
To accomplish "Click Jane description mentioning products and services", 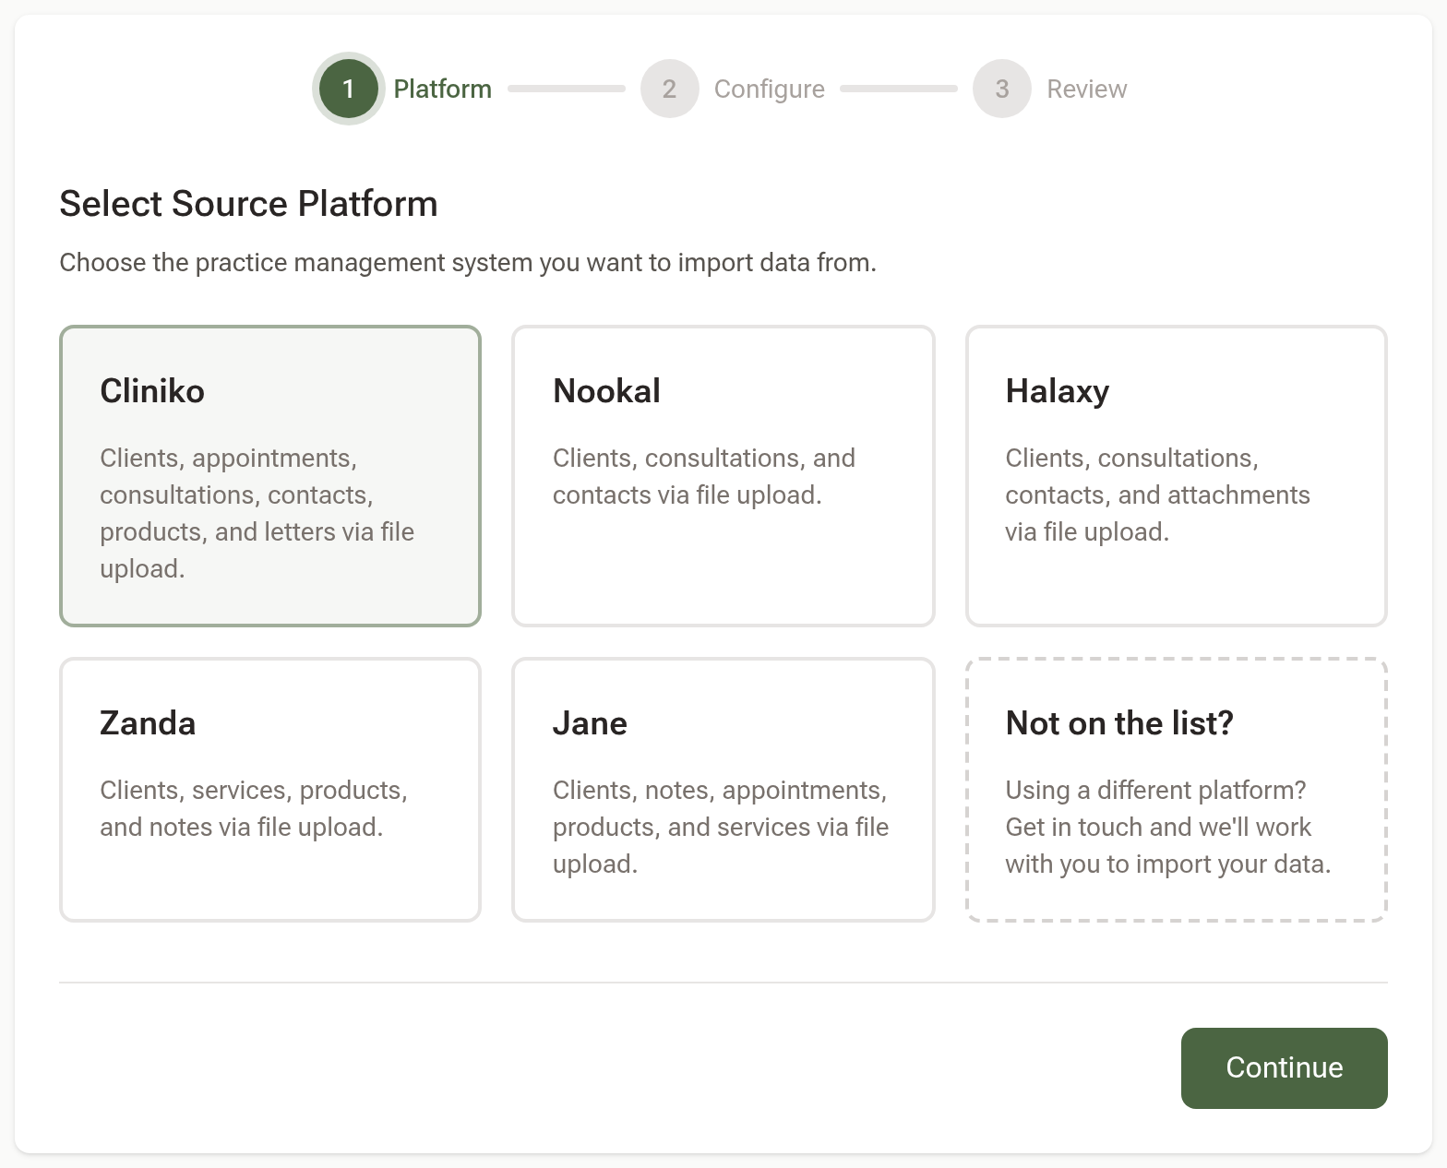I will pyautogui.click(x=721, y=828).
